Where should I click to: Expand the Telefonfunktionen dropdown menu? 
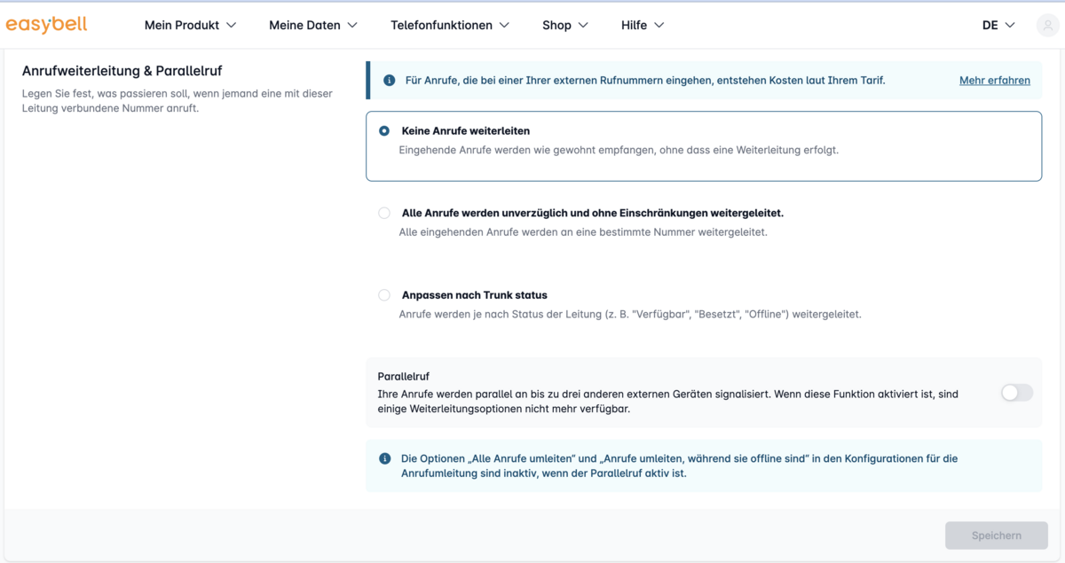click(450, 25)
